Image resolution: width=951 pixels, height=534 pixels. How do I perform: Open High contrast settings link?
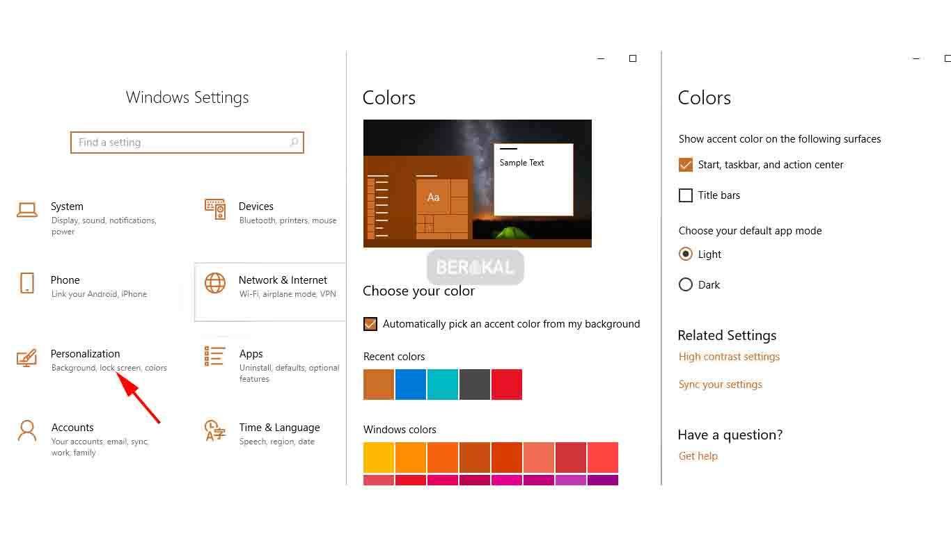click(729, 357)
